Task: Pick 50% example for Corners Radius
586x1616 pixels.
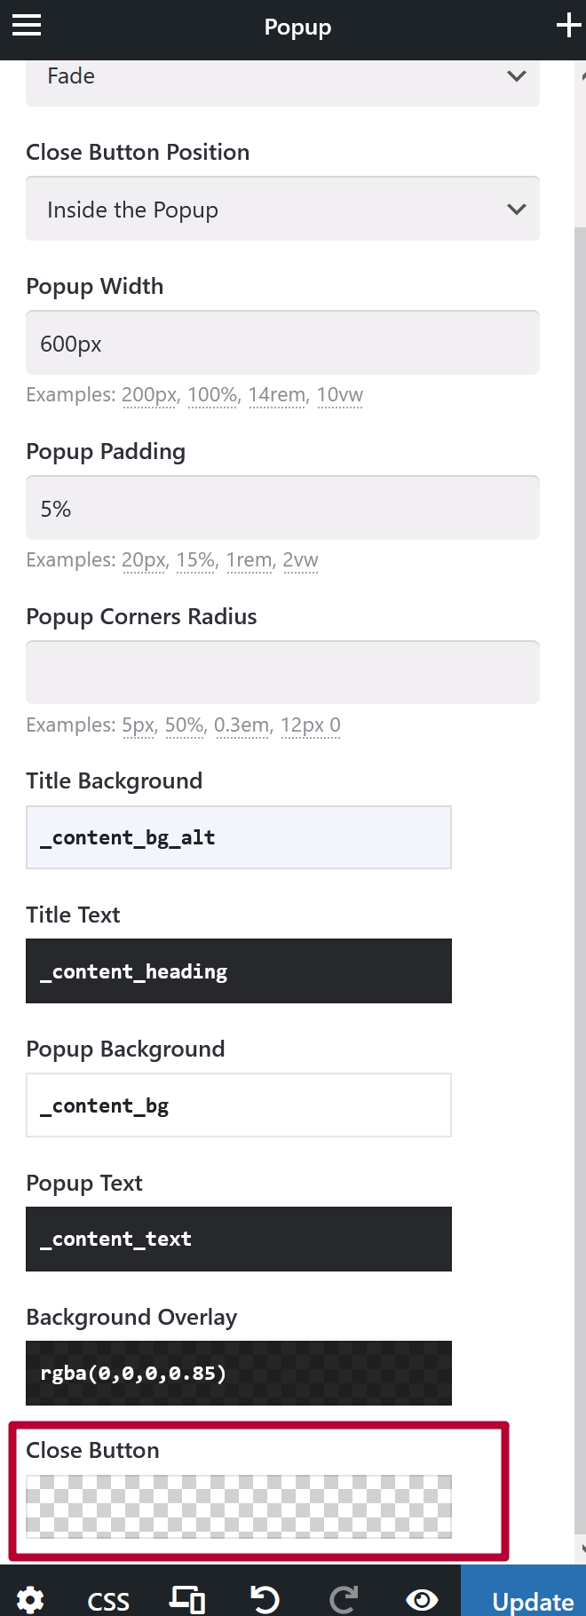Action: click(184, 725)
